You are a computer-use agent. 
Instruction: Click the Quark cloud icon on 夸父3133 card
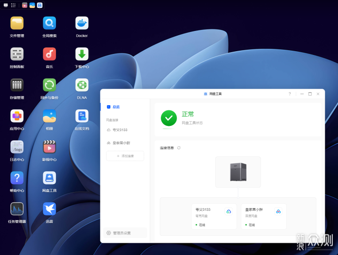(x=229, y=211)
